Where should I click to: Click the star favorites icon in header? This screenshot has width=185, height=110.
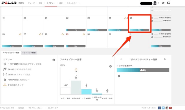pyautogui.click(x=163, y=3)
